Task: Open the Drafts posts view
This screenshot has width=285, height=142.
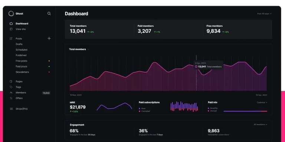Action: click(19, 44)
